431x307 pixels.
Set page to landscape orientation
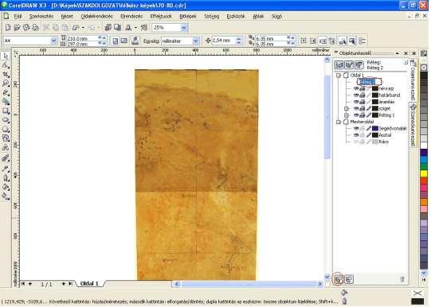click(x=124, y=41)
